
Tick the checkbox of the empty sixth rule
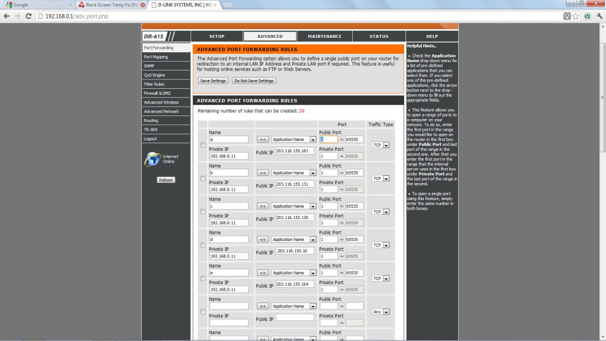pos(202,311)
